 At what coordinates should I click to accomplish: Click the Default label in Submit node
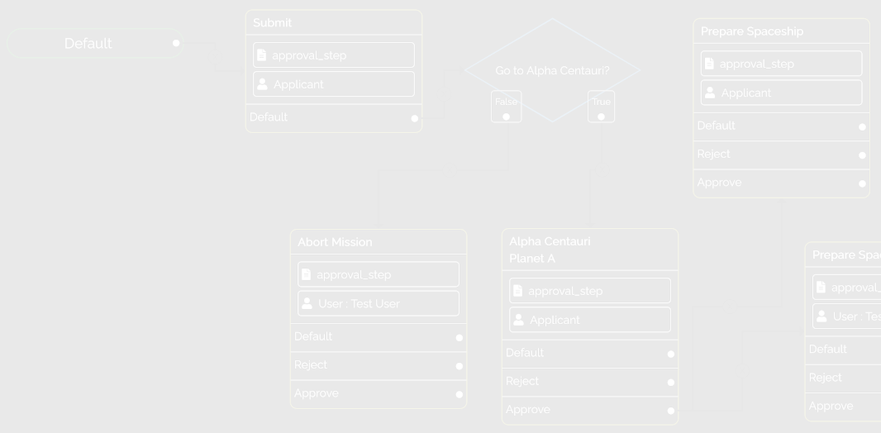tap(269, 117)
